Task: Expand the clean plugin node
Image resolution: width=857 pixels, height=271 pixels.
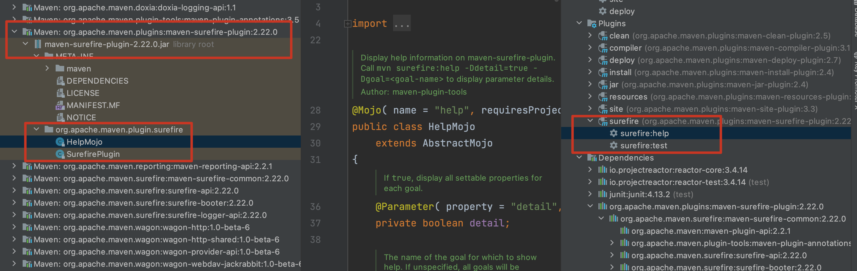Action: pos(590,35)
